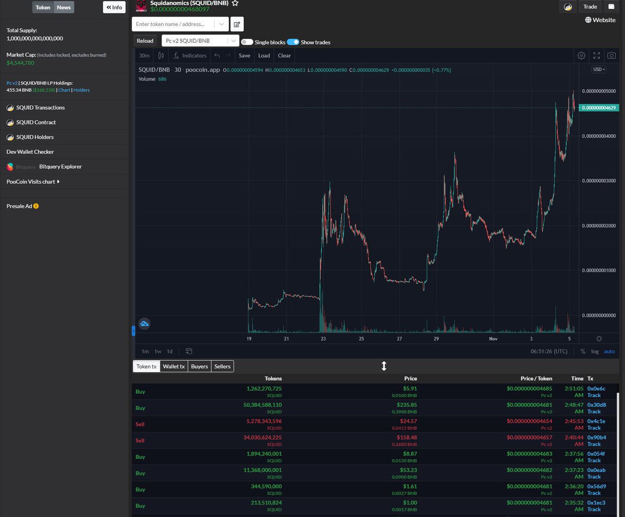Open the LP Holdings Holders link
This screenshot has height=517, width=625.
81,90
